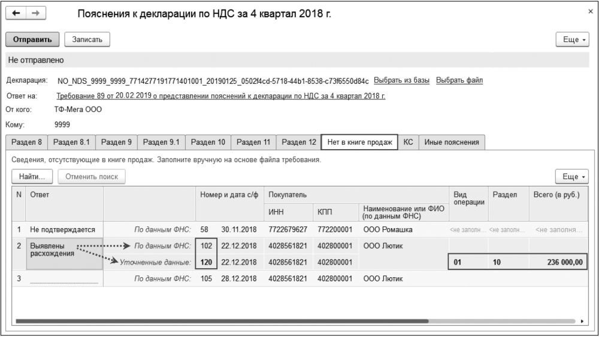The image size is (599, 337).
Task: Click the empty answer field in row 3
Action: click(x=64, y=278)
